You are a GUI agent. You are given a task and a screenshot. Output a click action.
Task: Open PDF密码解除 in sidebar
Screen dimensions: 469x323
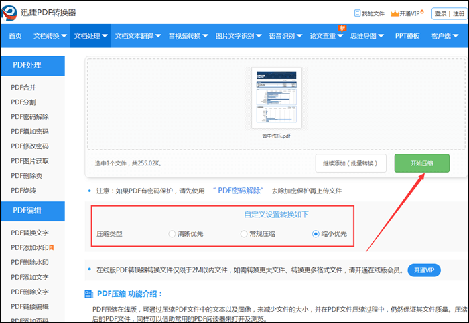tap(29, 117)
